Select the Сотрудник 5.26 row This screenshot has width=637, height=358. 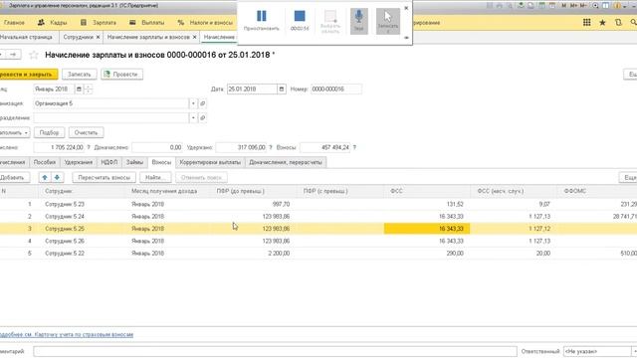click(x=318, y=241)
